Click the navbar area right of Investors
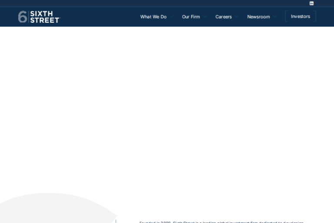Image resolution: width=334 pixels, height=223 pixels. coord(324,17)
